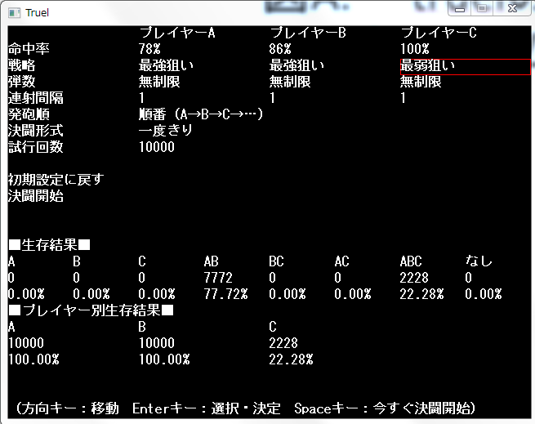Click the Truel window title icon
Viewport: 535px width, 424px height.
[15, 13]
